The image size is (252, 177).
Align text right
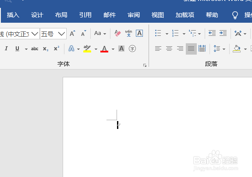coord(180,49)
